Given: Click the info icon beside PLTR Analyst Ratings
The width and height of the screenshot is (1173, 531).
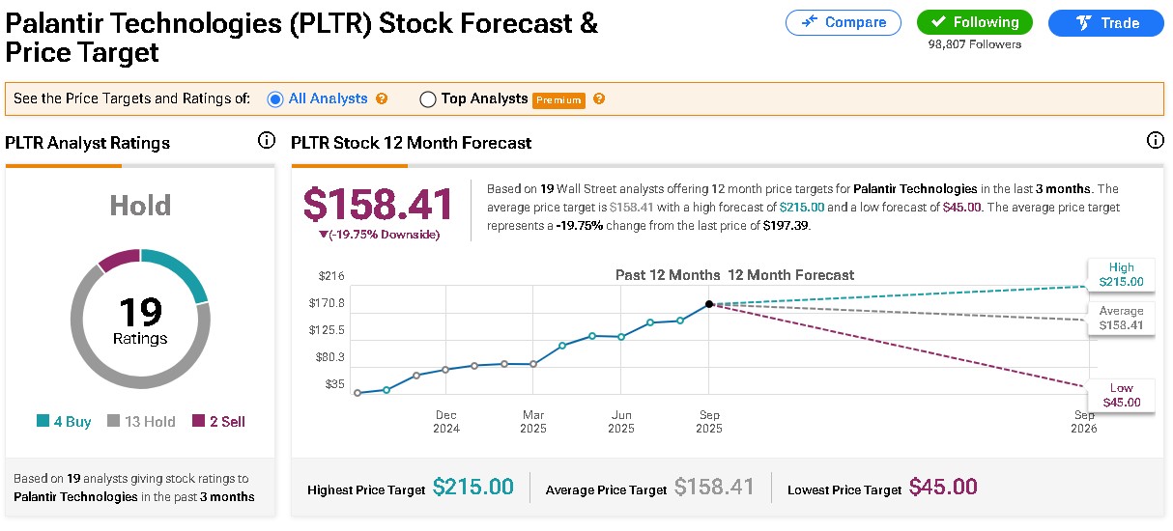Looking at the screenshot, I should point(267,142).
